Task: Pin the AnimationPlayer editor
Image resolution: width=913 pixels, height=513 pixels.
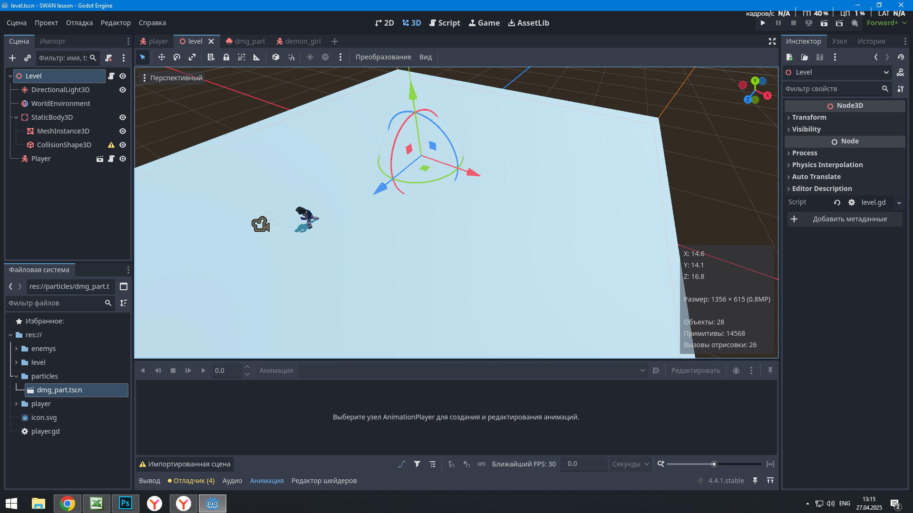Action: click(x=770, y=370)
